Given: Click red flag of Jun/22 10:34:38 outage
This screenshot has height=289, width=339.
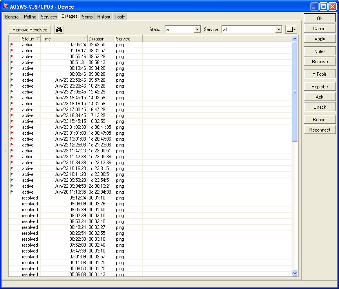Looking at the screenshot, I should click(12, 163).
